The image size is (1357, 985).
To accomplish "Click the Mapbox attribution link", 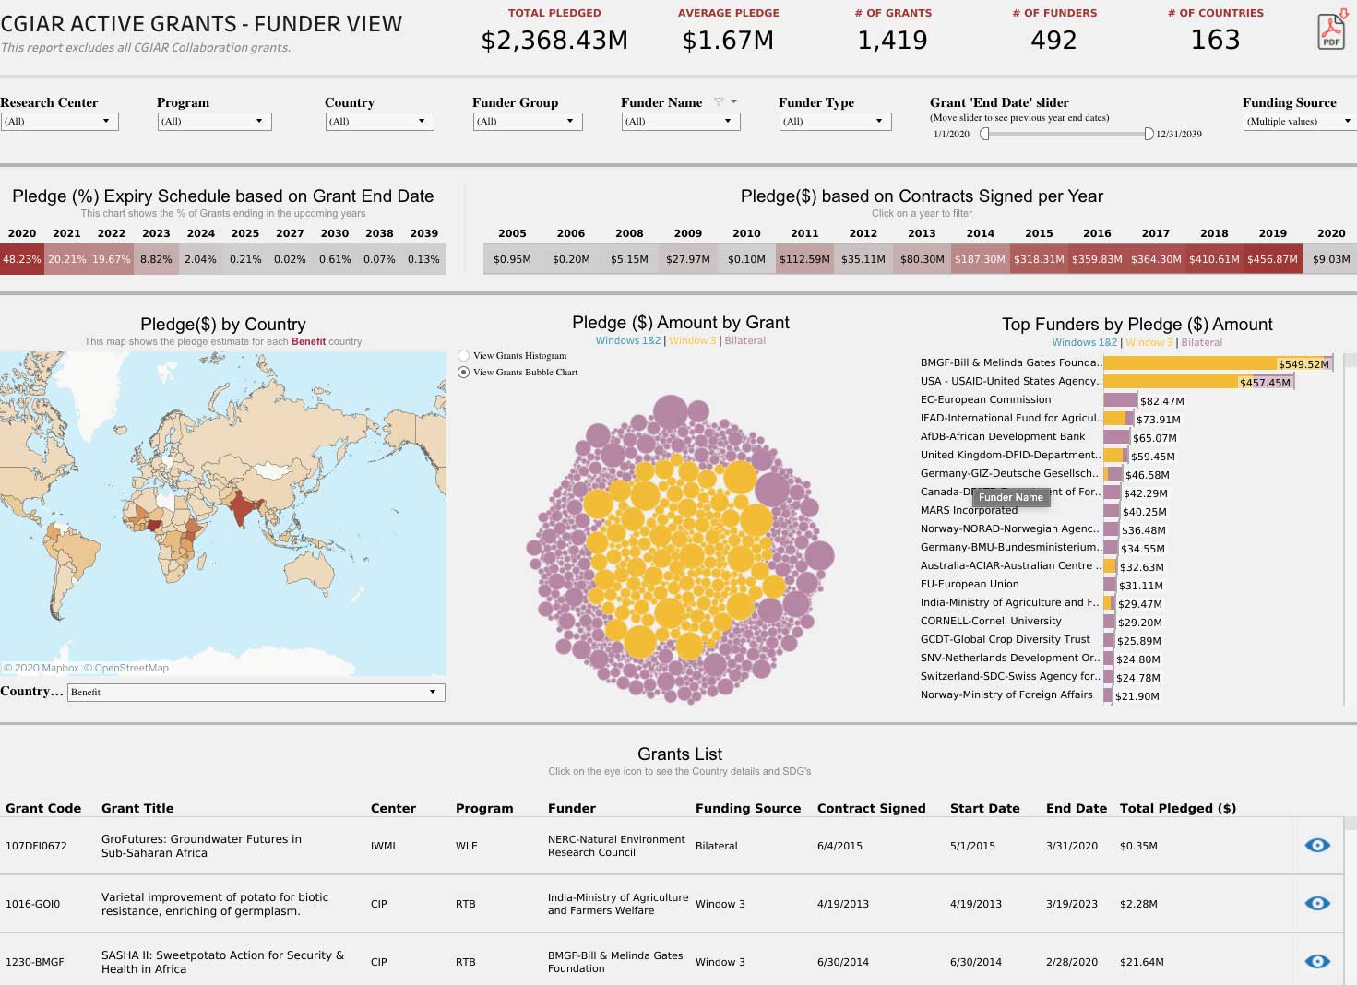I will (45, 668).
